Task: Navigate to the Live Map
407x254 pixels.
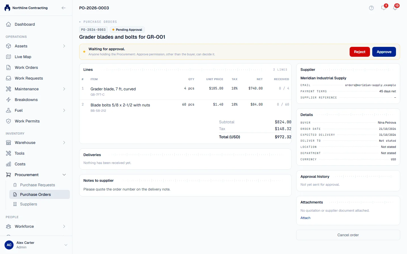Action: pyautogui.click(x=36, y=57)
